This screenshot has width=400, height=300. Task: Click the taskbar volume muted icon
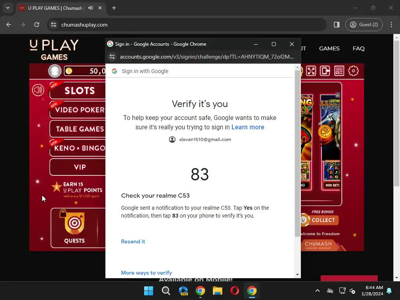353,291
